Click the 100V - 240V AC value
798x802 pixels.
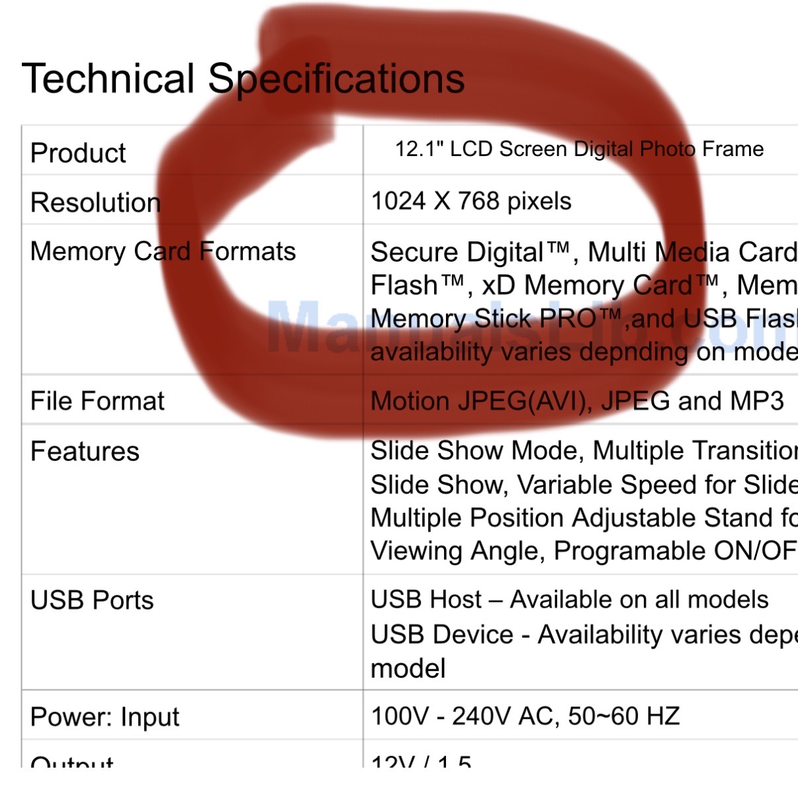click(x=525, y=716)
